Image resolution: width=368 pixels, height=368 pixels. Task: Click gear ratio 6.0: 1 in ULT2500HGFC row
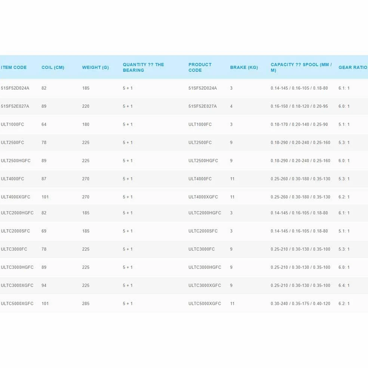[x=344, y=161]
